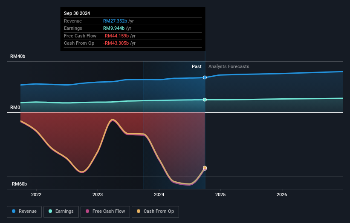The width and height of the screenshot is (350, 223).
Task: Click the Revenue data point marker on the blue line
Action: [205, 77]
